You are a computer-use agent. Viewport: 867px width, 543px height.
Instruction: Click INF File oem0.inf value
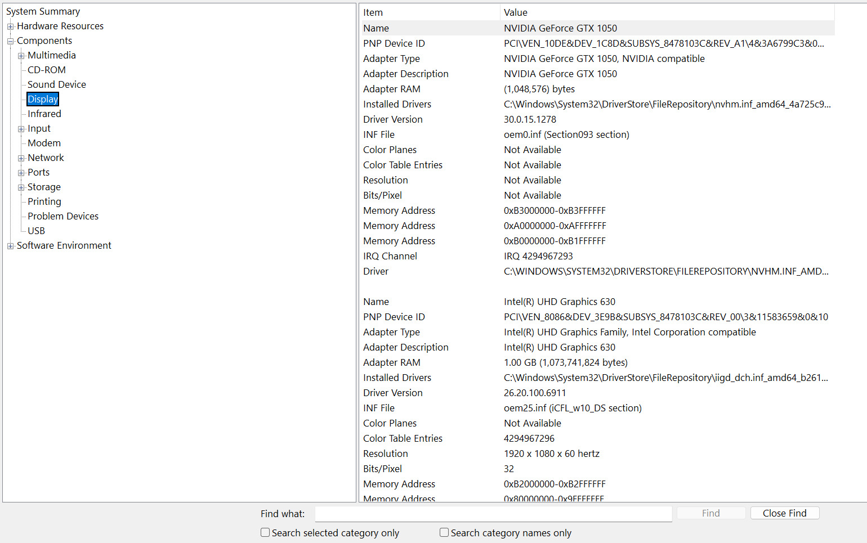566,134
